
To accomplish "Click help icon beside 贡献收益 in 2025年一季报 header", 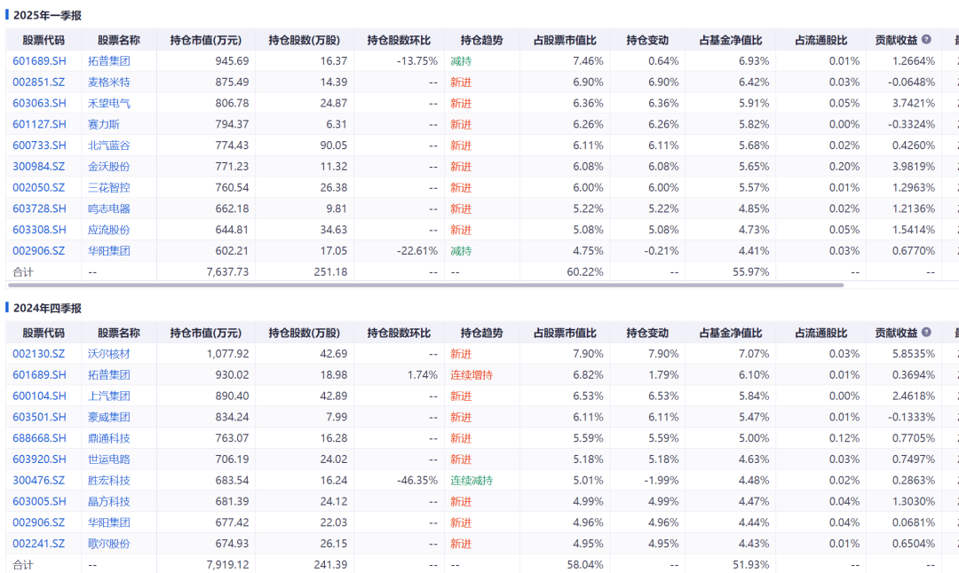I will point(926,40).
